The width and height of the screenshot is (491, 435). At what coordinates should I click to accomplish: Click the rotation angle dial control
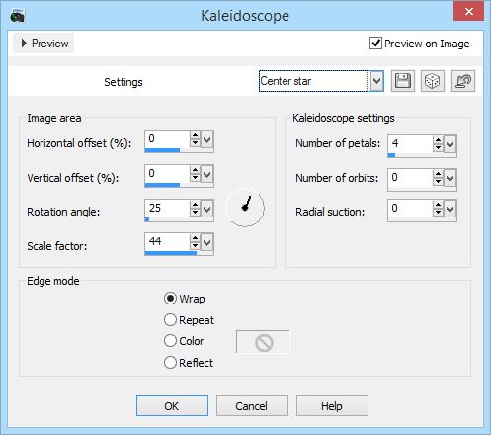(245, 208)
